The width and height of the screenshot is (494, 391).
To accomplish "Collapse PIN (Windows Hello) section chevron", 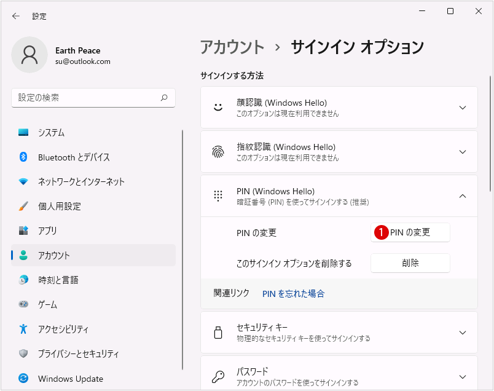I will pyautogui.click(x=463, y=196).
